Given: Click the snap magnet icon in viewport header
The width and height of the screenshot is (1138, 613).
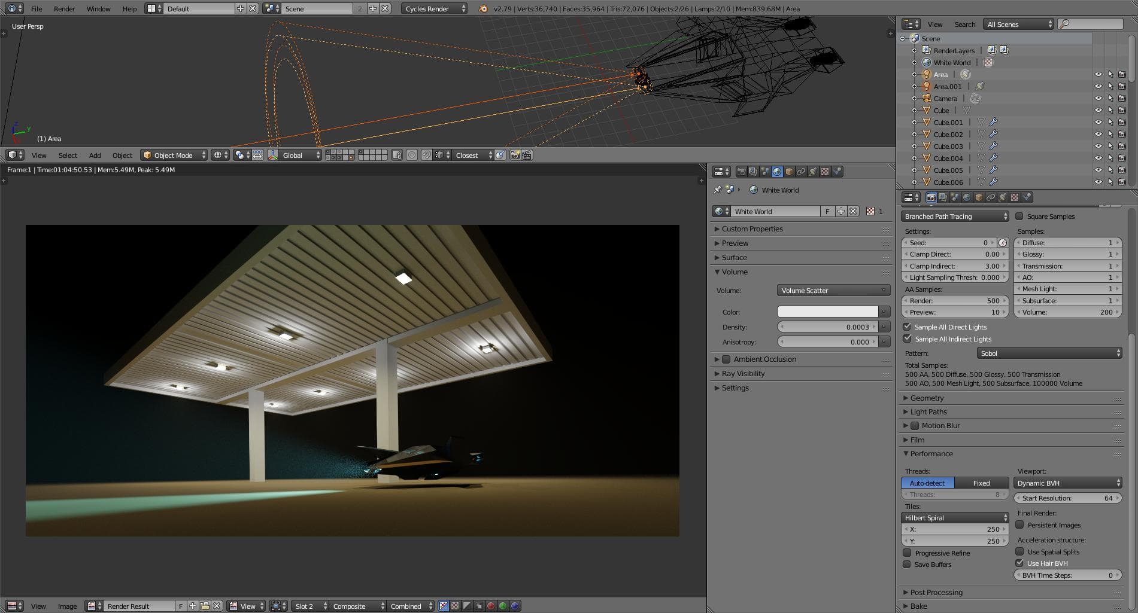Looking at the screenshot, I should [426, 155].
